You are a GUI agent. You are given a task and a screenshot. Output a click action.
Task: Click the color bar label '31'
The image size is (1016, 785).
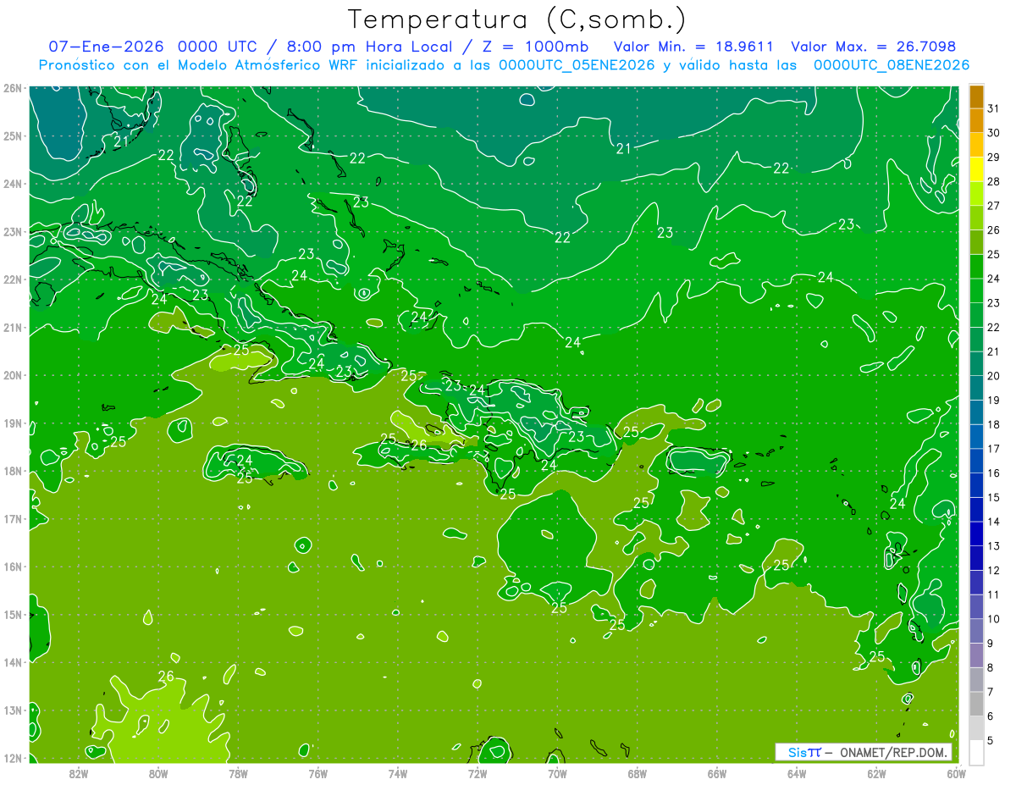point(993,108)
